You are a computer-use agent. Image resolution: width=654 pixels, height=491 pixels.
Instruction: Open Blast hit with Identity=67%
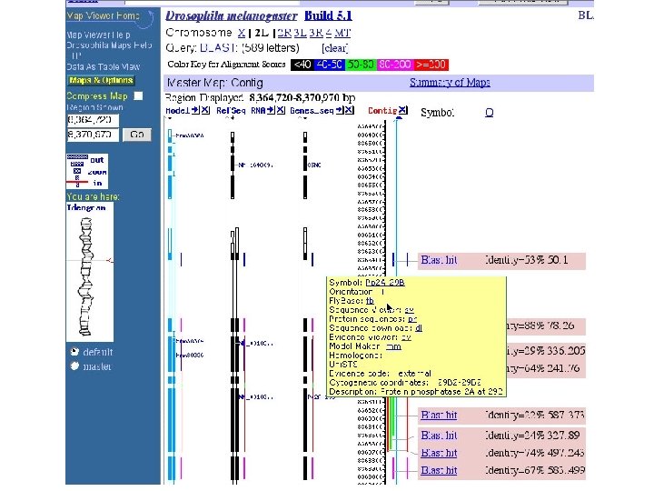click(439, 471)
